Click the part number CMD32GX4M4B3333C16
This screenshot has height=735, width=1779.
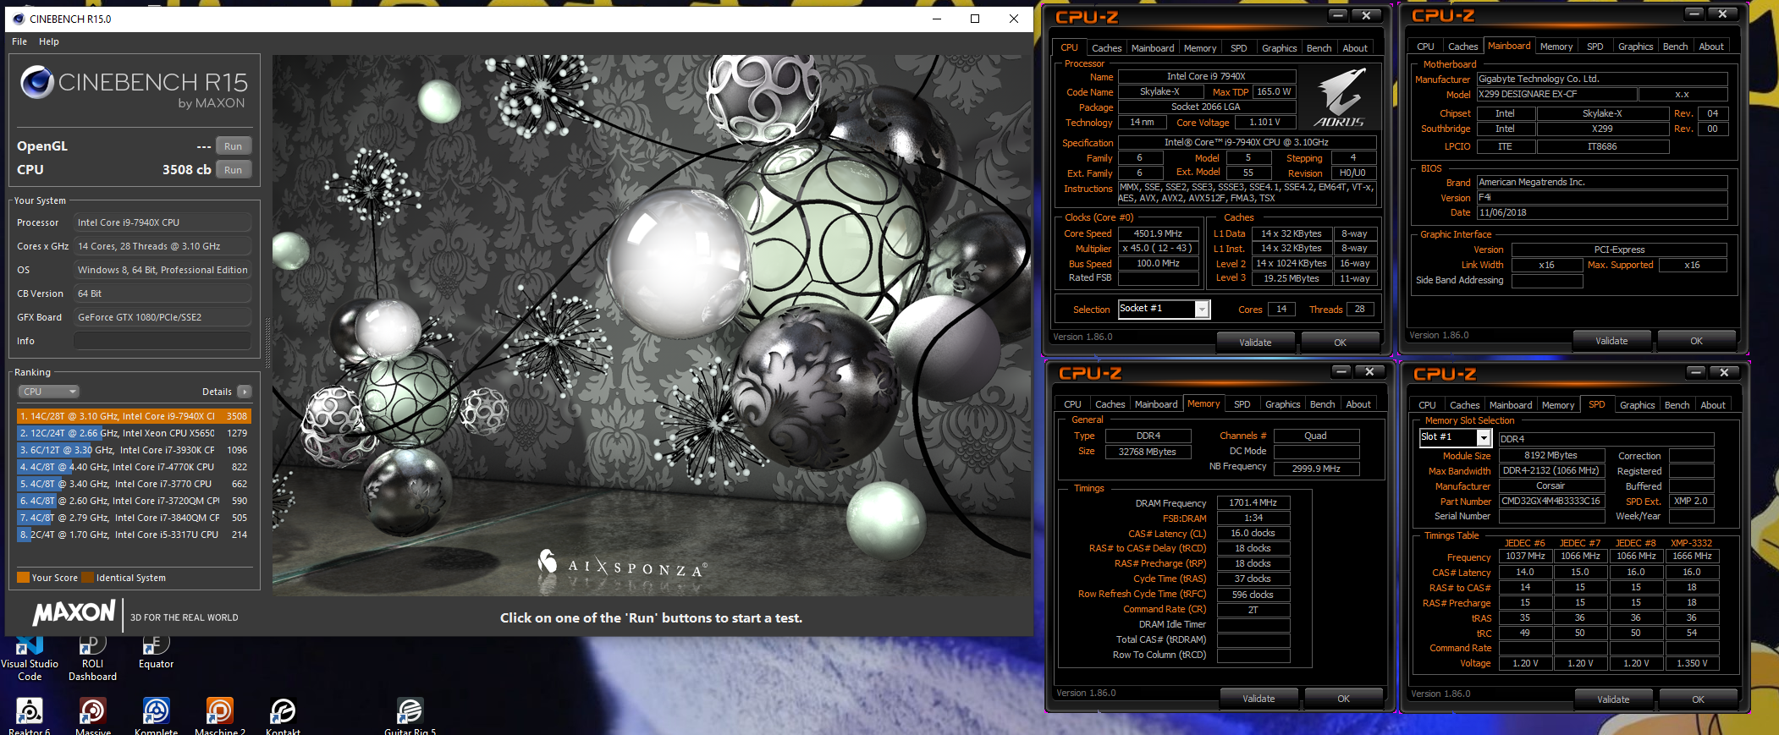coord(1551,501)
